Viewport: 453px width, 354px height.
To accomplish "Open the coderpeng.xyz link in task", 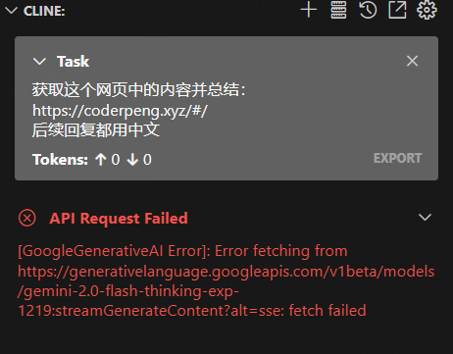I will coord(120,111).
